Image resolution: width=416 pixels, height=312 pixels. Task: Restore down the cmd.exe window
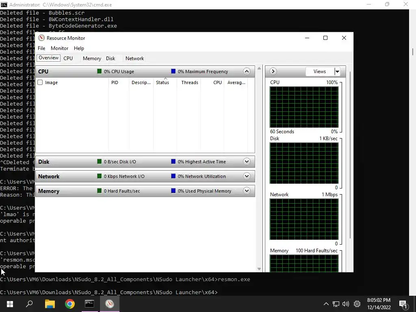387,4
